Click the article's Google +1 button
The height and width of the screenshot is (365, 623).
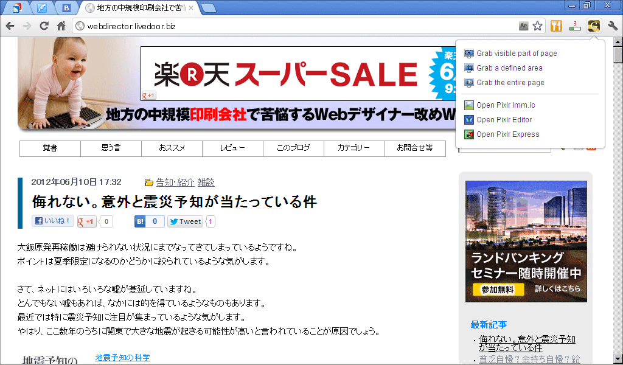click(x=86, y=221)
